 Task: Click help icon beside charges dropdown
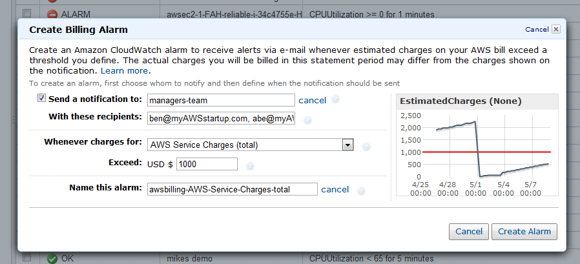[x=366, y=147]
